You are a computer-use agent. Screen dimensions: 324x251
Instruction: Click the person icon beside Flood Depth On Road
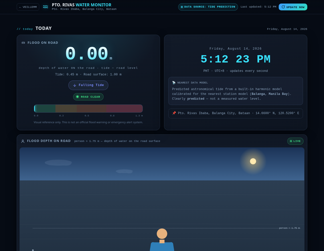point(23,141)
